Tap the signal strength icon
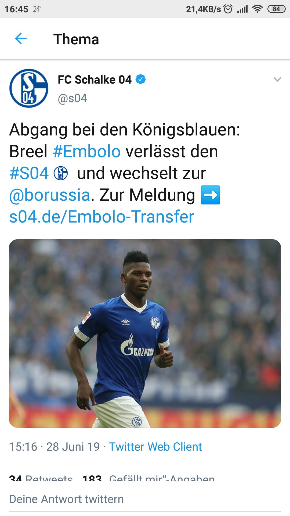290x516 pixels. click(x=242, y=9)
